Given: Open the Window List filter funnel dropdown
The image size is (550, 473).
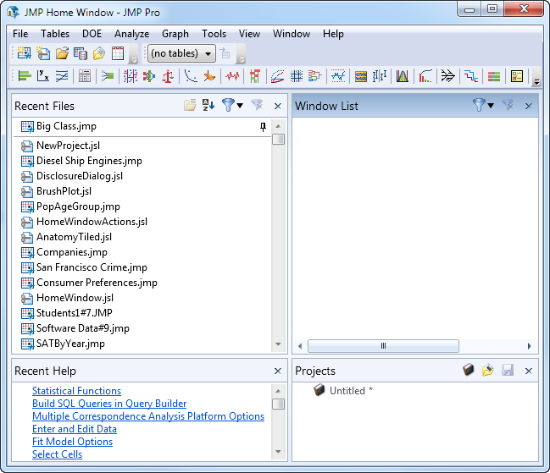Looking at the screenshot, I should point(483,105).
